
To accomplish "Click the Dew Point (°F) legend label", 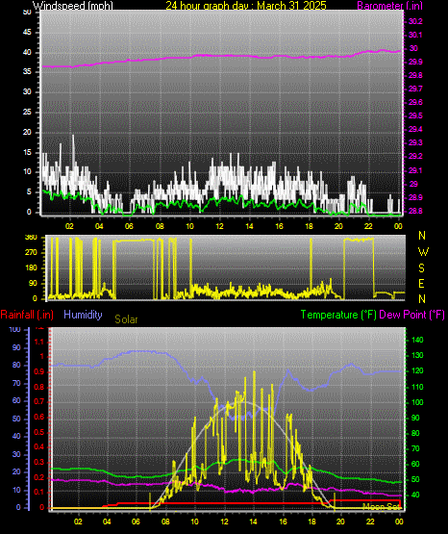I will coord(411,315).
